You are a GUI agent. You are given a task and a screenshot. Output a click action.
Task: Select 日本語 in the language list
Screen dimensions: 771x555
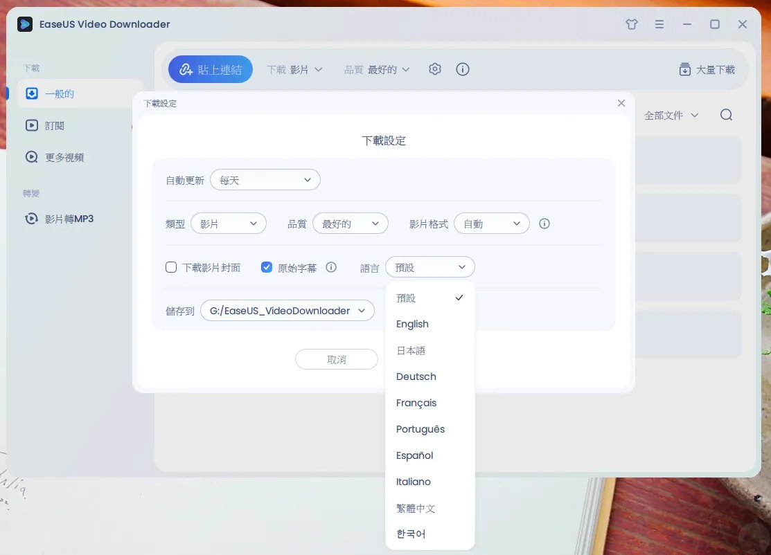[430, 350]
